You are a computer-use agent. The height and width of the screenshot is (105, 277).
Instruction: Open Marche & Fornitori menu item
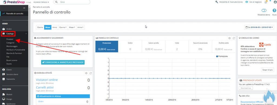[x=14, y=53]
